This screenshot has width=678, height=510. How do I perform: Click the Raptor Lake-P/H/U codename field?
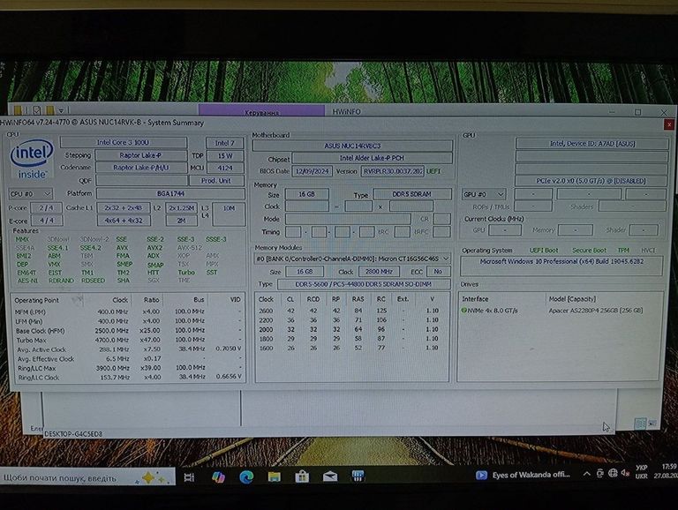[x=140, y=168]
